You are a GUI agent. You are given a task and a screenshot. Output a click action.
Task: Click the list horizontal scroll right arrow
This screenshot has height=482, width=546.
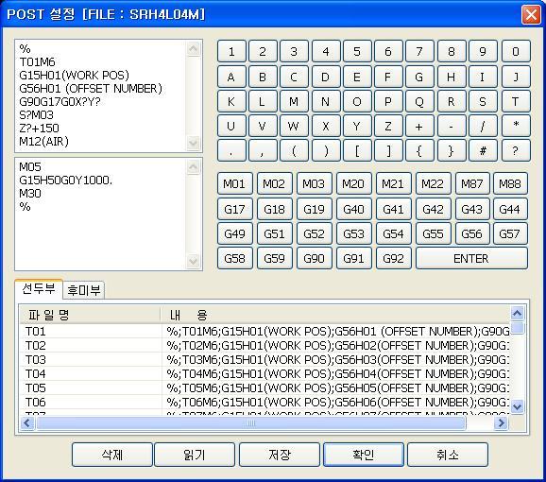click(501, 423)
